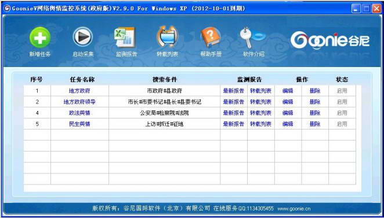Viewport: 384px width, 218px height.
Task: Toggle 启用 status of 地方政府领导 row
Action: 342,102
